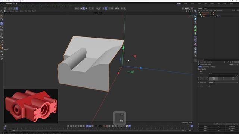Click the Name input field showing Base
Screen dimensions: 239x134
point(223,74)
